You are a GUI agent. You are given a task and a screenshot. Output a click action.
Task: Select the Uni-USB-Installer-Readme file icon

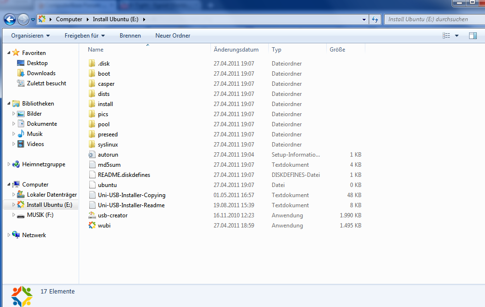92,205
